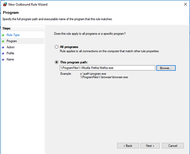Go to the Rule Type step

click(x=13, y=35)
